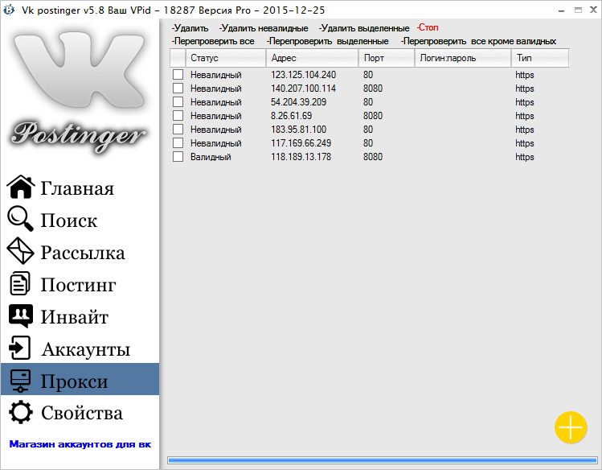Click the gear icon beside Свойства
This screenshot has width=602, height=470.
tap(20, 412)
